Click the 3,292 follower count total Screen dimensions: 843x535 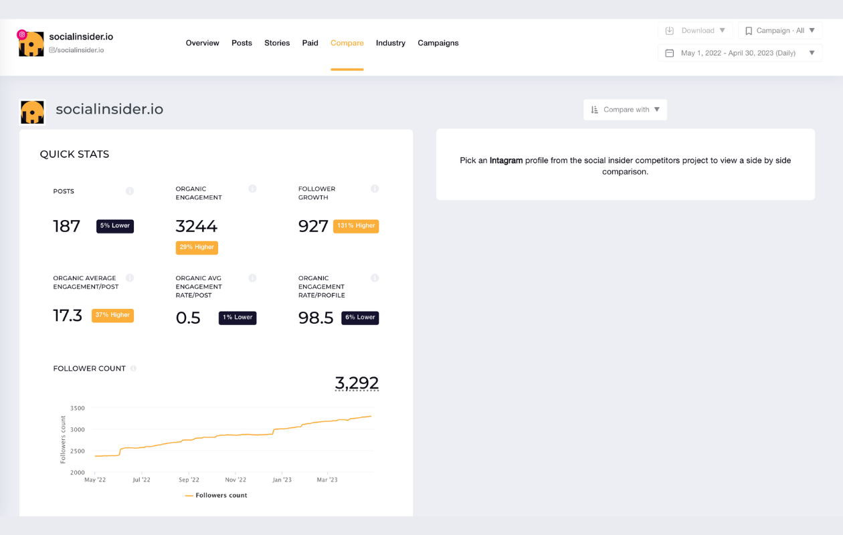[x=357, y=383]
